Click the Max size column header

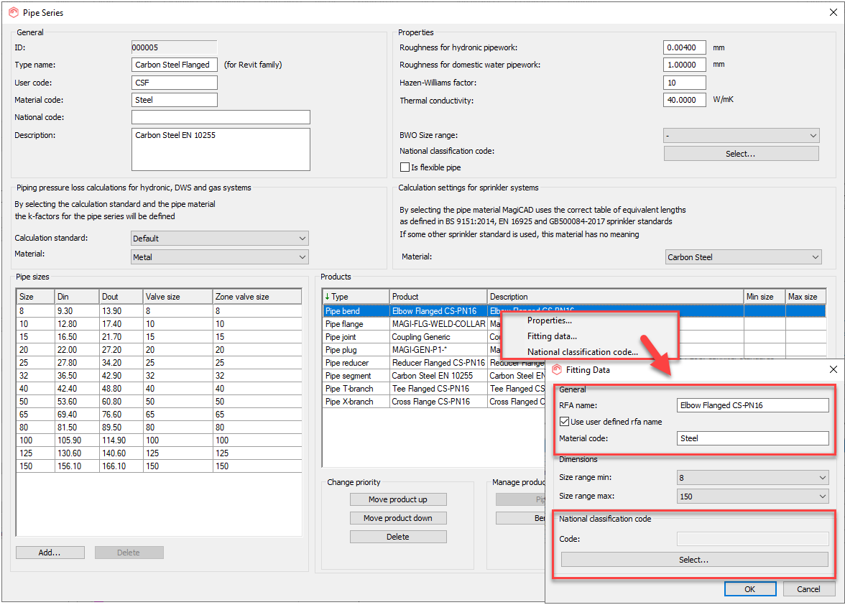[805, 297]
